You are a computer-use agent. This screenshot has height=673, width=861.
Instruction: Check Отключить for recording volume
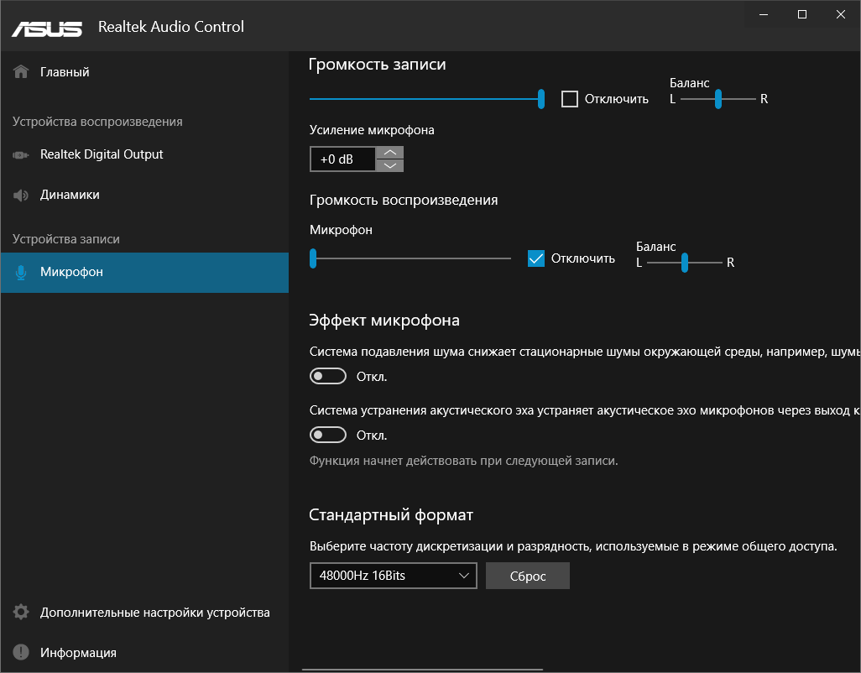click(570, 99)
